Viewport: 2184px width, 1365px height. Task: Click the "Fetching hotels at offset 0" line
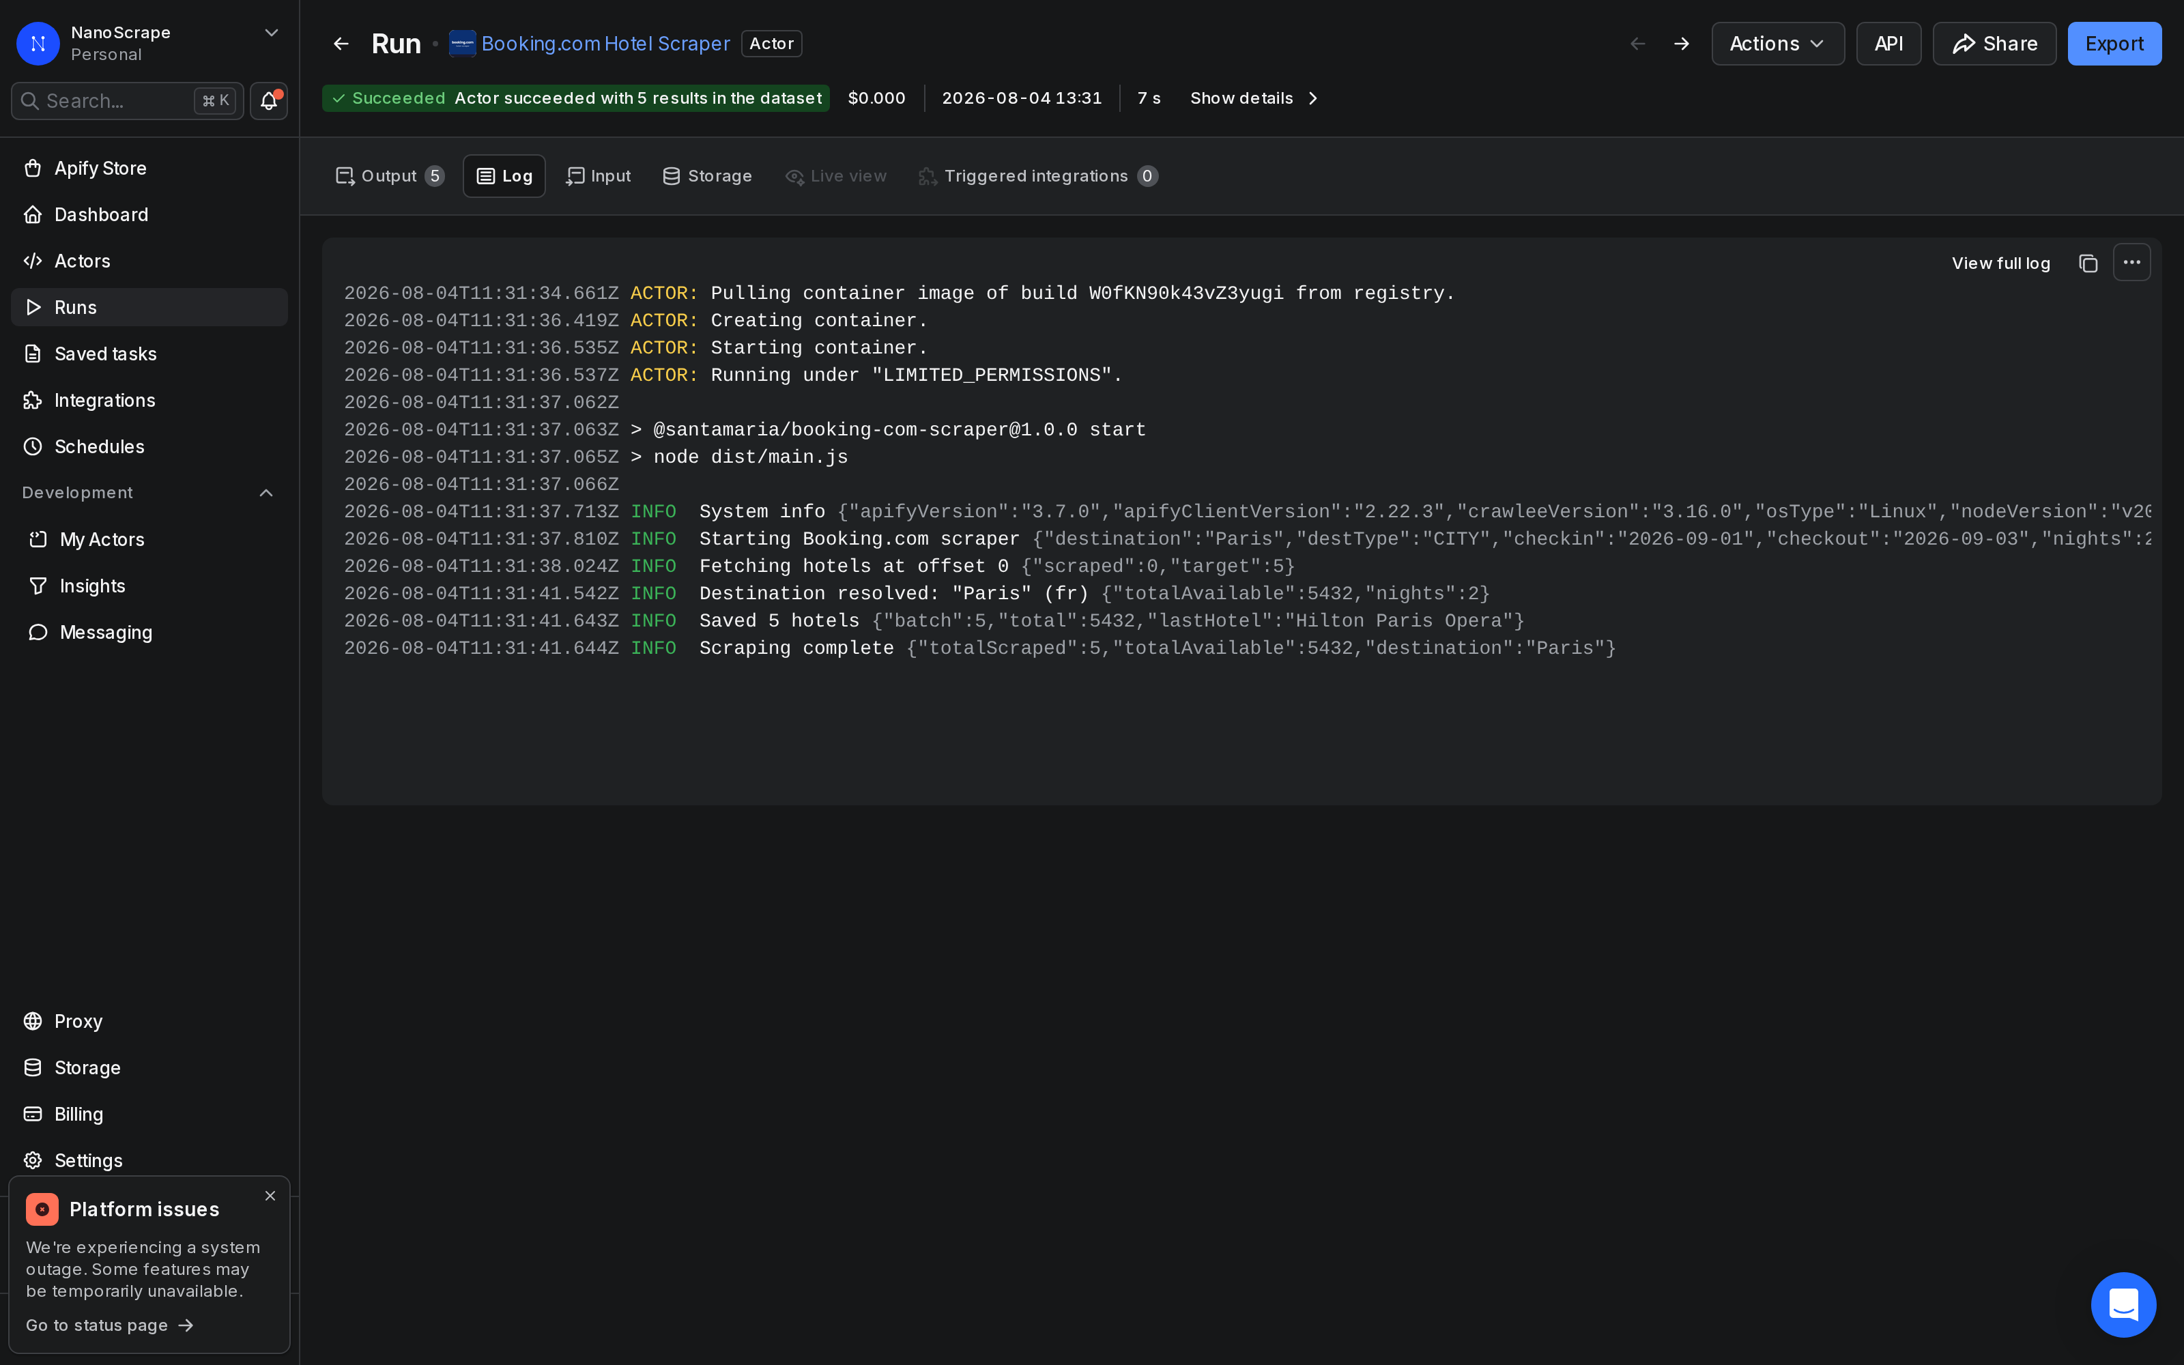click(818, 566)
